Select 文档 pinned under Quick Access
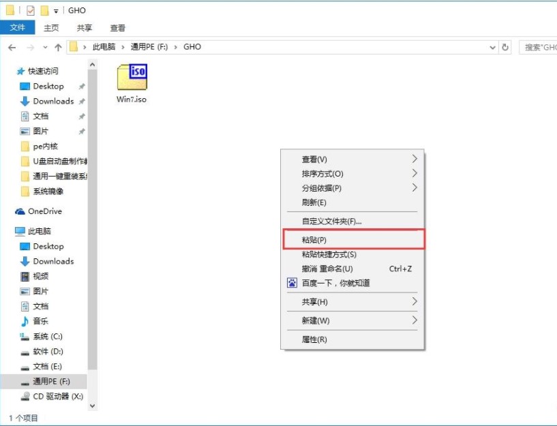This screenshot has width=557, height=426. [40, 116]
